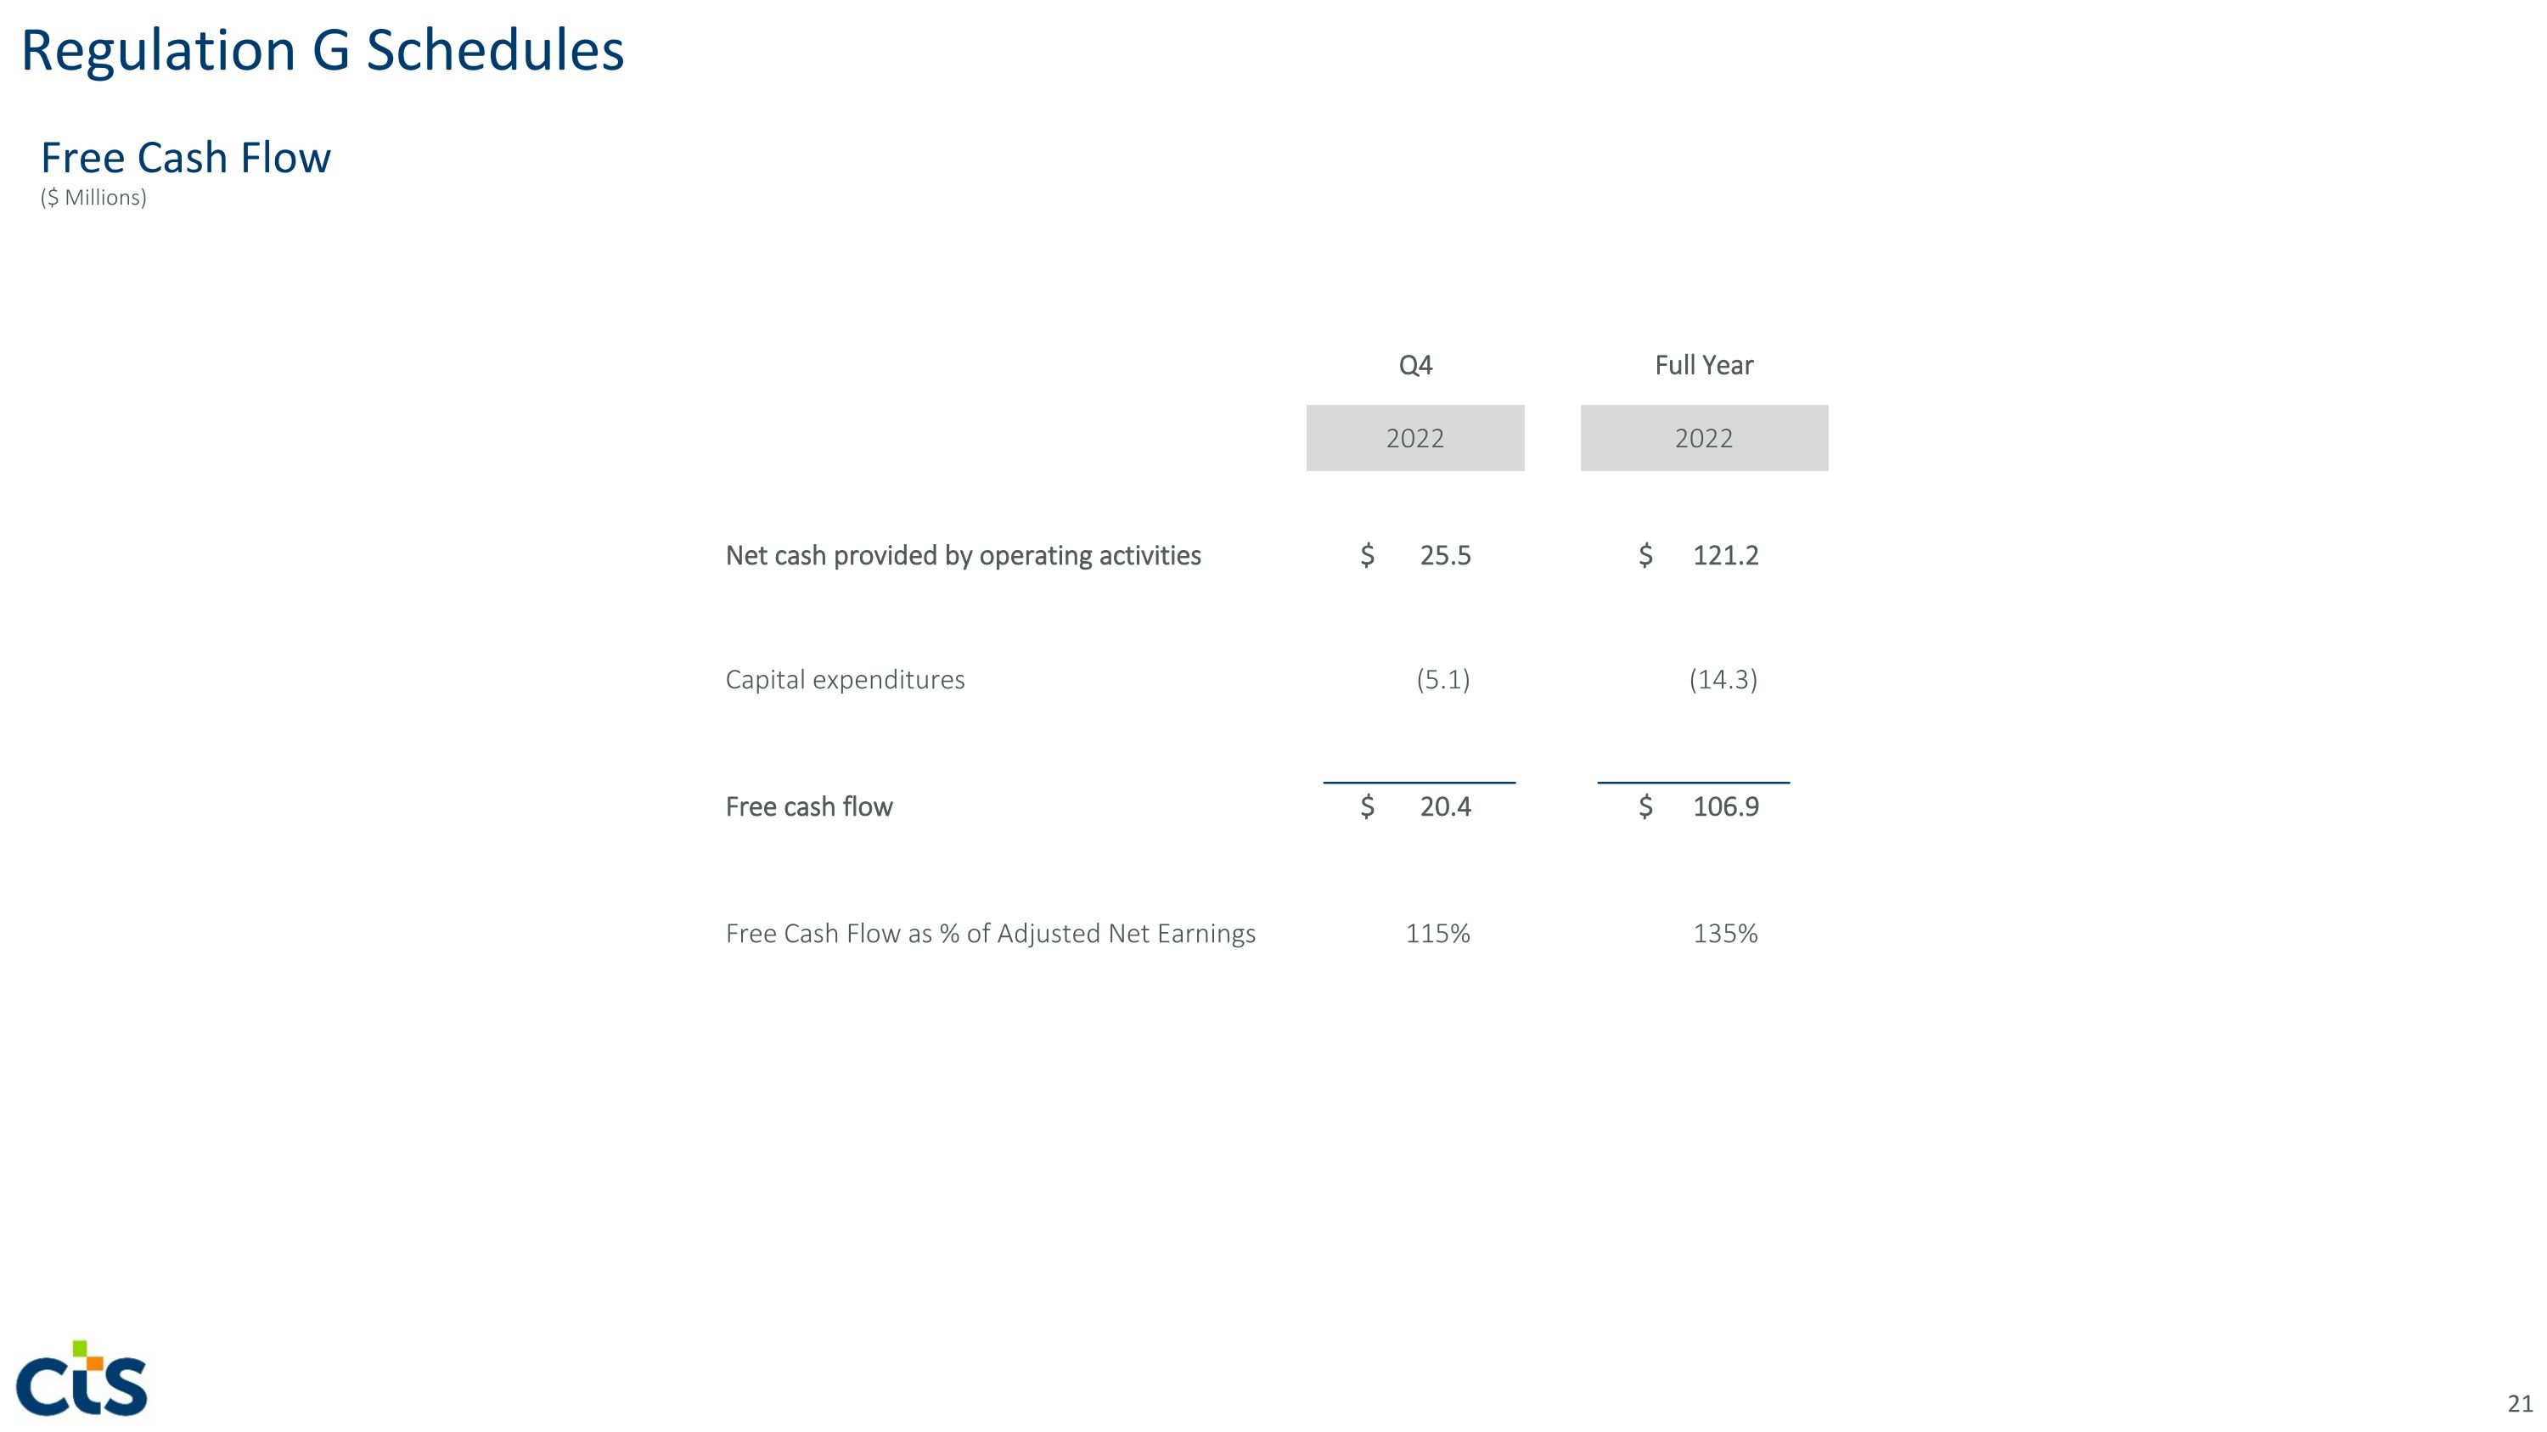2547x1432 pixels.
Task: Click the 115% percentage value
Action: [x=1437, y=934]
